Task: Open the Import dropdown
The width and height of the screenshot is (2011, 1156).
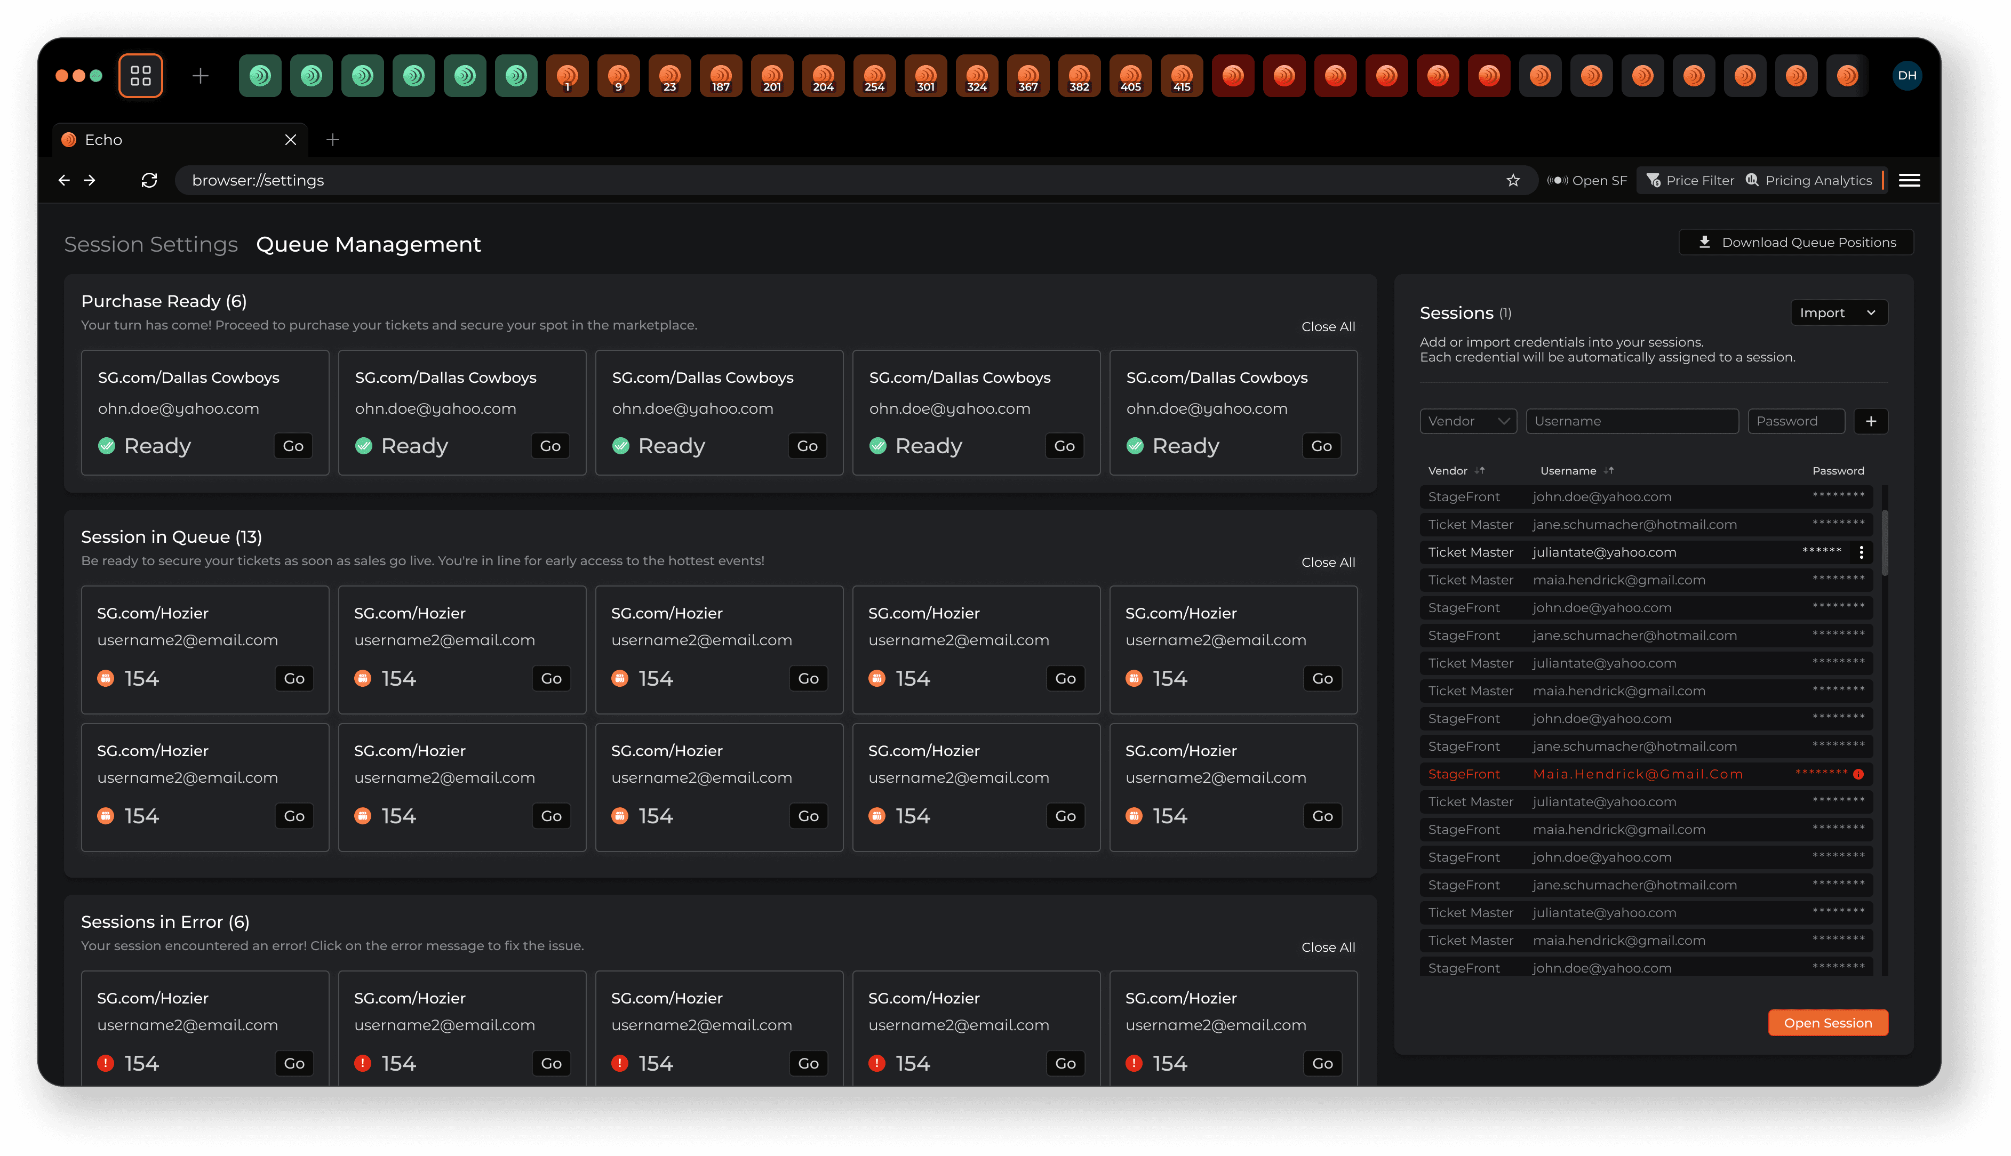Action: click(x=1838, y=313)
